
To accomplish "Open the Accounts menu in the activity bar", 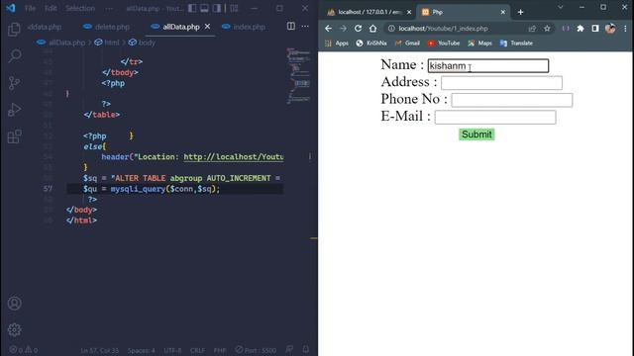I will click(14, 304).
